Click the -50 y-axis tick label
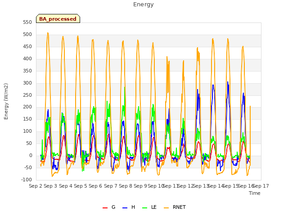The width and height of the screenshot is (288, 216). click(x=28, y=167)
